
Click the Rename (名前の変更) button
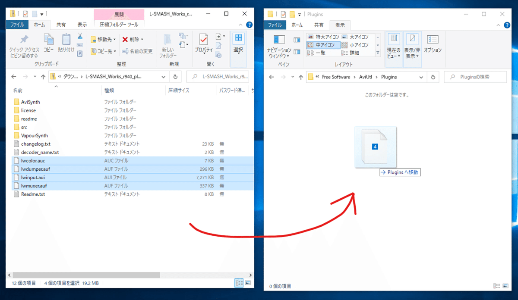coord(137,51)
